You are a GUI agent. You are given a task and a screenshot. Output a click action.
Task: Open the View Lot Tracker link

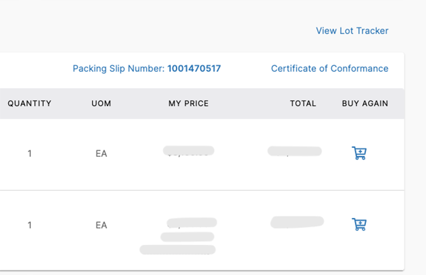(352, 31)
